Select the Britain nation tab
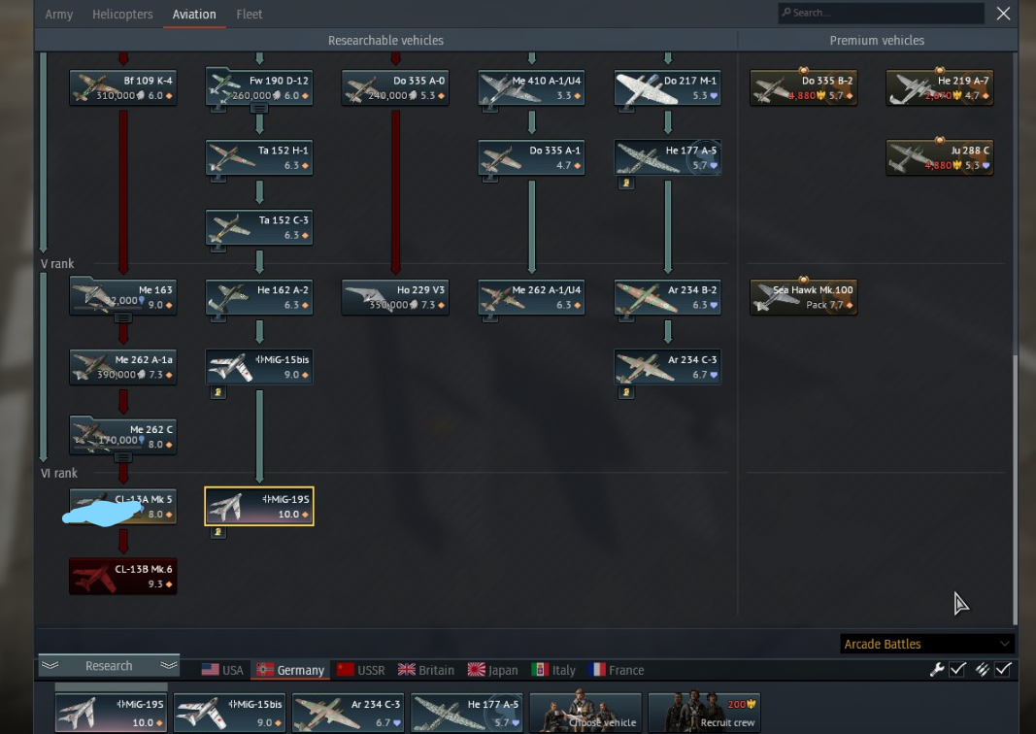Screen dimensions: 1036x734 (426, 670)
